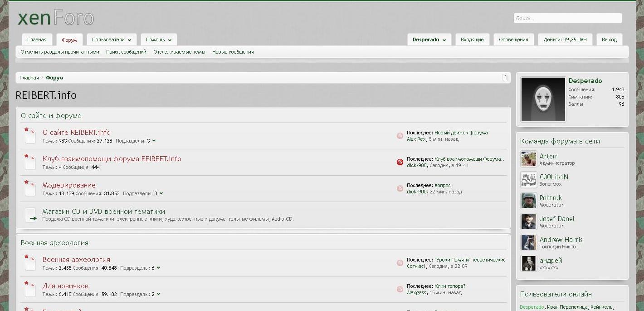Click Отметить разделы прочитанными link
The width and height of the screenshot is (644, 311).
click(60, 52)
